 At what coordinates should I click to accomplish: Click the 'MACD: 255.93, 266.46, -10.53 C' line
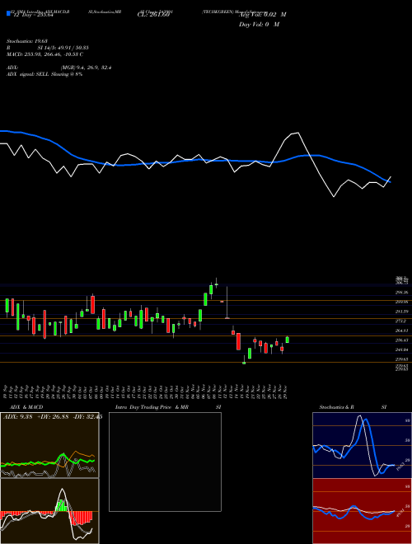pos(44,54)
